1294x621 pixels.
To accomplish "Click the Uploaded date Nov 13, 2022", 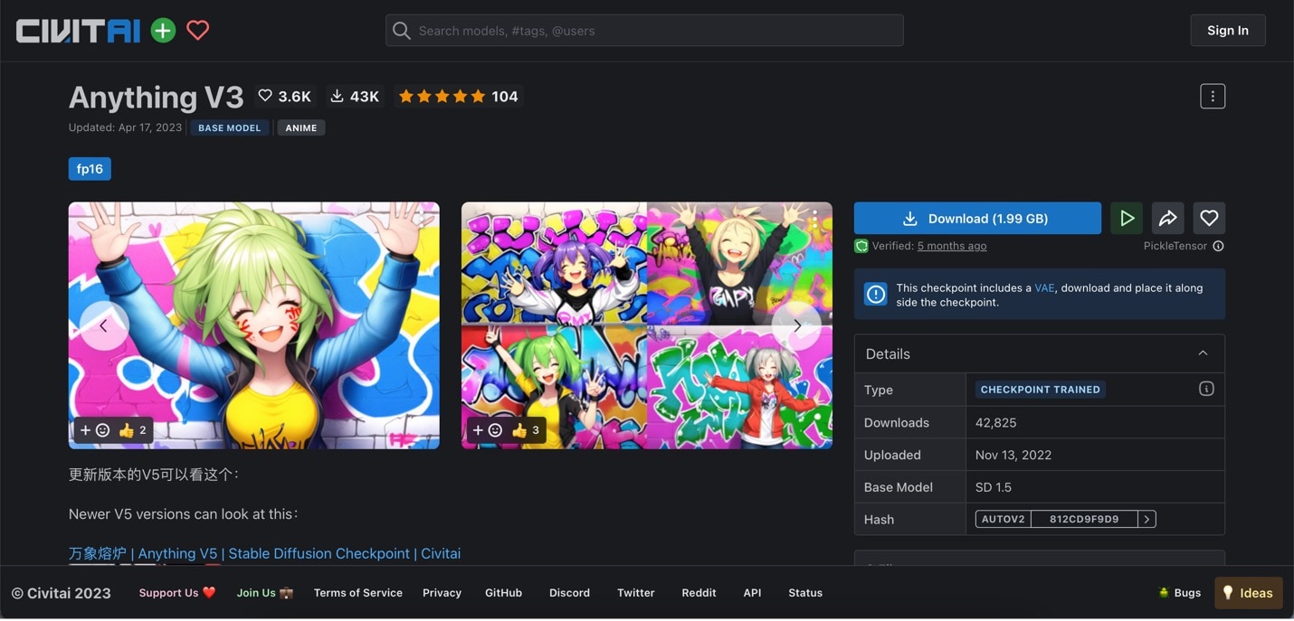I will pyautogui.click(x=1013, y=455).
